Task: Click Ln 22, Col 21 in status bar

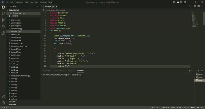Action: (x=156, y=107)
